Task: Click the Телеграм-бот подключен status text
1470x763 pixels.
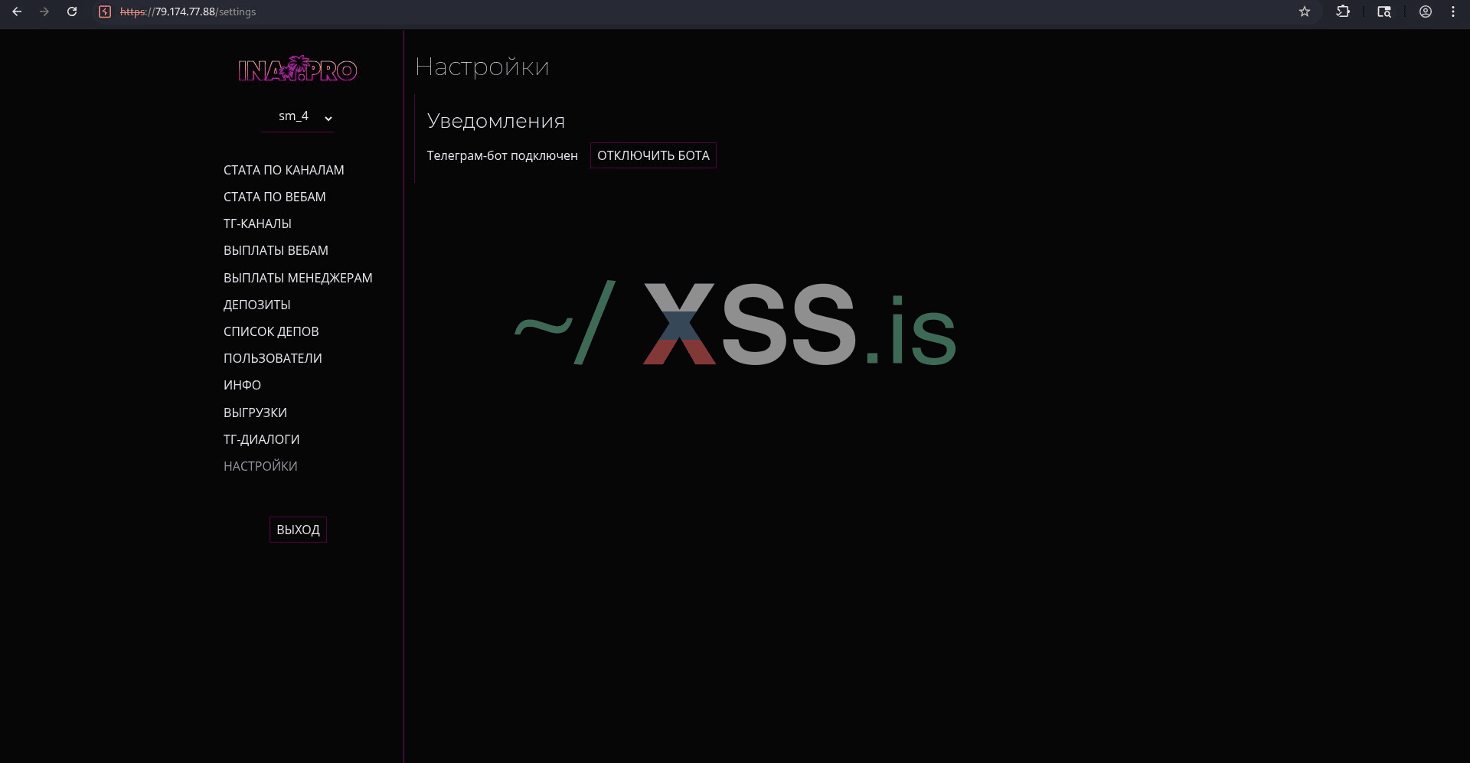Action: pyautogui.click(x=502, y=155)
